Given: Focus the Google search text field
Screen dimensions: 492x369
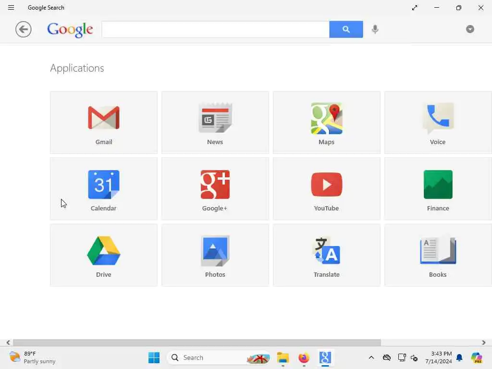Looking at the screenshot, I should tap(216, 29).
